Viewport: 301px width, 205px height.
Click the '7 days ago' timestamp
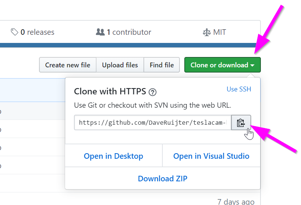(236, 201)
